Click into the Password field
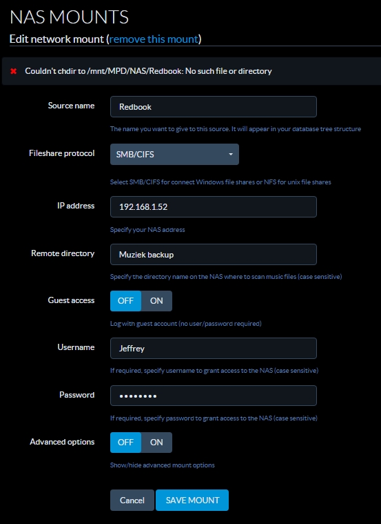381x524 pixels. [x=214, y=396]
